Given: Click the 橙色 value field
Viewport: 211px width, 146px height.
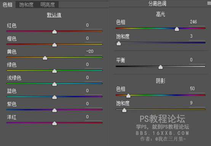Looking at the screenshot, I should [94, 39].
